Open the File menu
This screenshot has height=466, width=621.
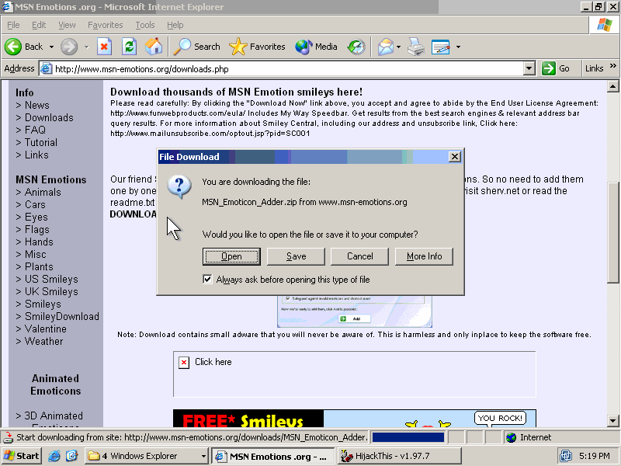tap(13, 25)
